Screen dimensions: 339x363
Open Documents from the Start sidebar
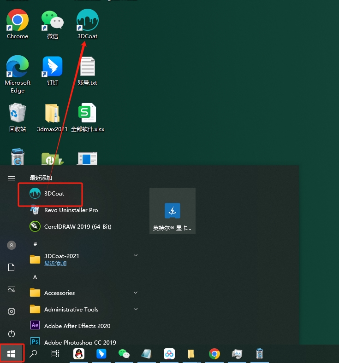12,267
